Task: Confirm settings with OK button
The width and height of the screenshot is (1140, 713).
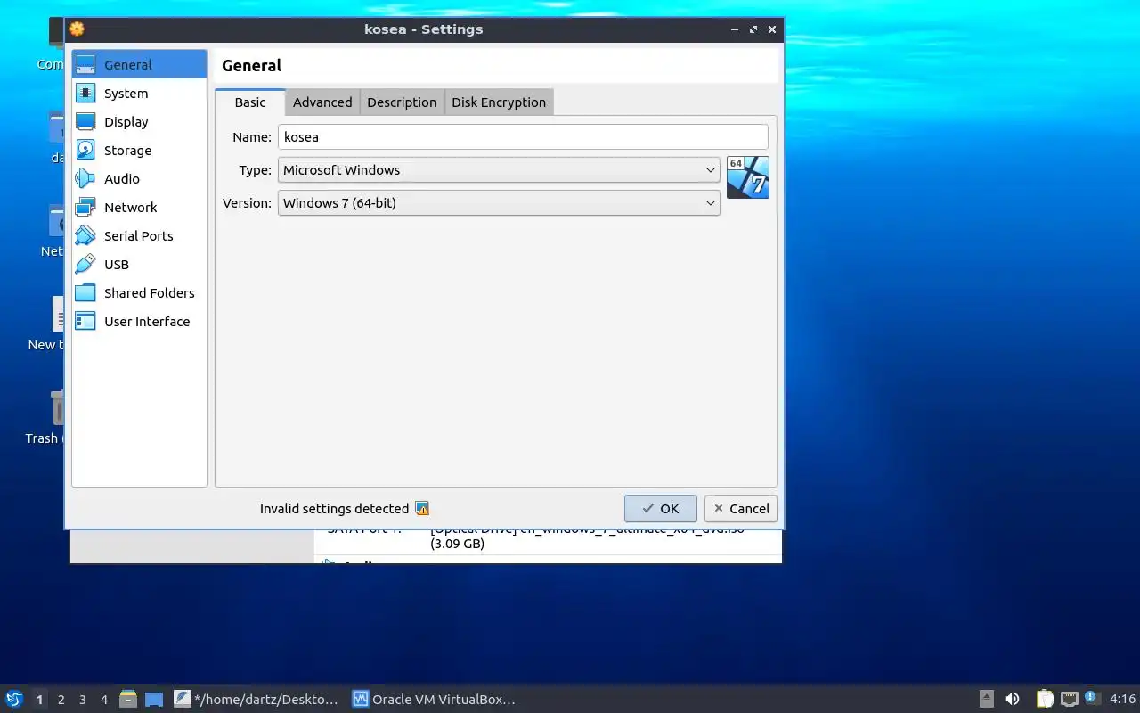Action: [x=661, y=509]
